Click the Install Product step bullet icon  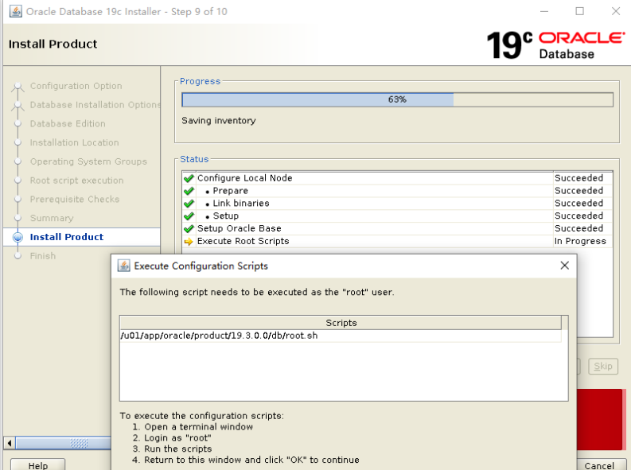(x=18, y=237)
